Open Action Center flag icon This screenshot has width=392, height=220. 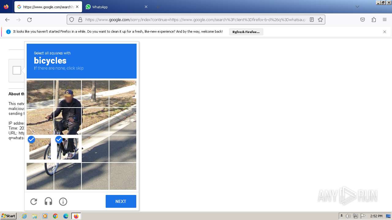pos(363,216)
